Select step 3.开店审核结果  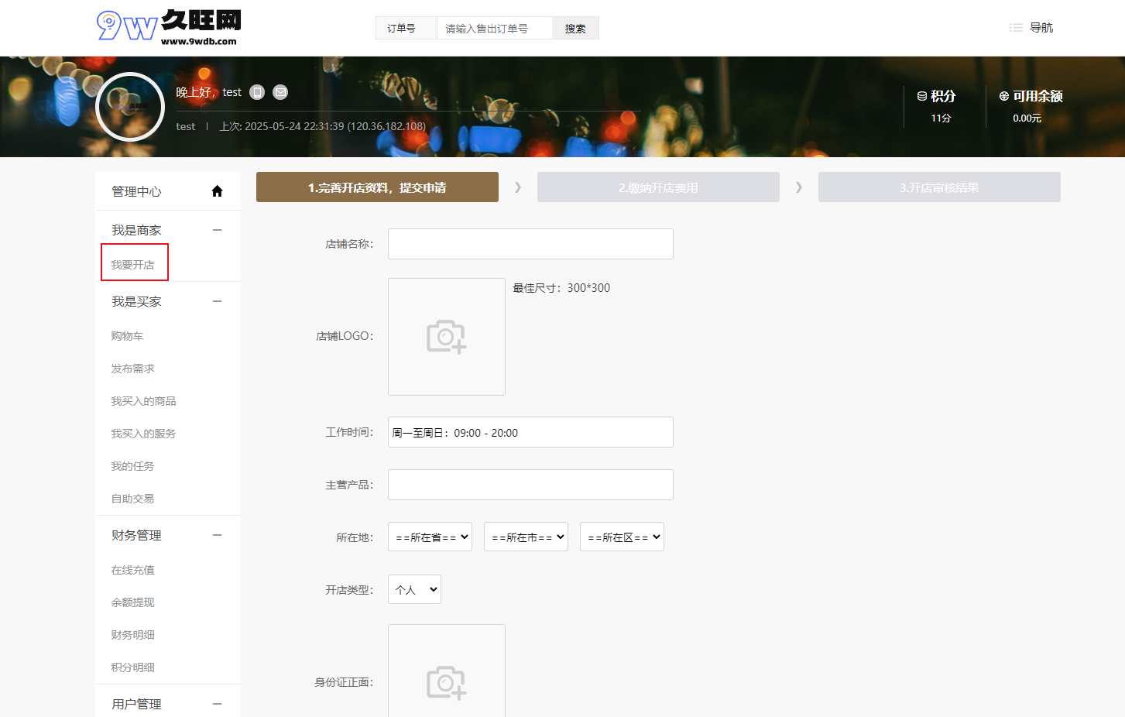(939, 187)
